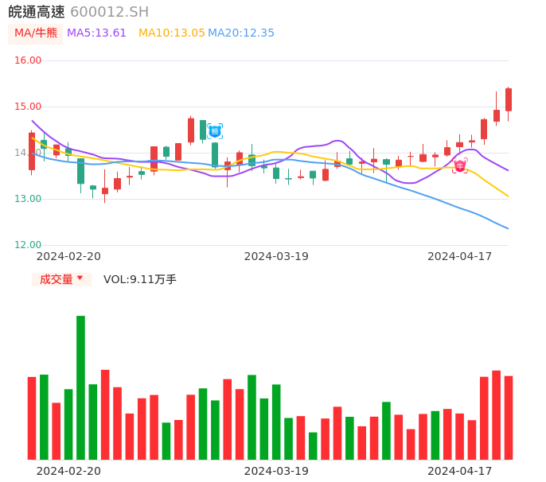
Task: Open the 成交量 indicator dropdown
Action: (x=61, y=279)
